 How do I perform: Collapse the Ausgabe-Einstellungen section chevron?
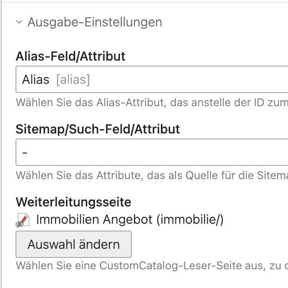point(19,22)
